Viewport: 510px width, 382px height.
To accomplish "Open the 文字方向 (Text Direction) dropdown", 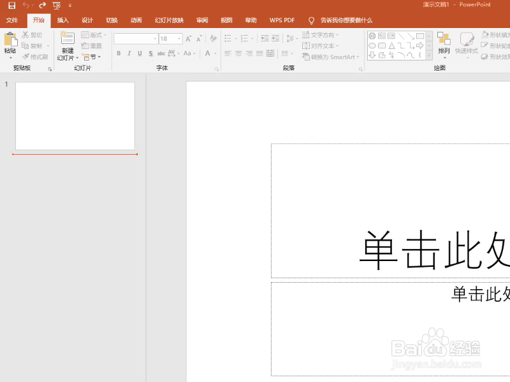I will pos(321,35).
